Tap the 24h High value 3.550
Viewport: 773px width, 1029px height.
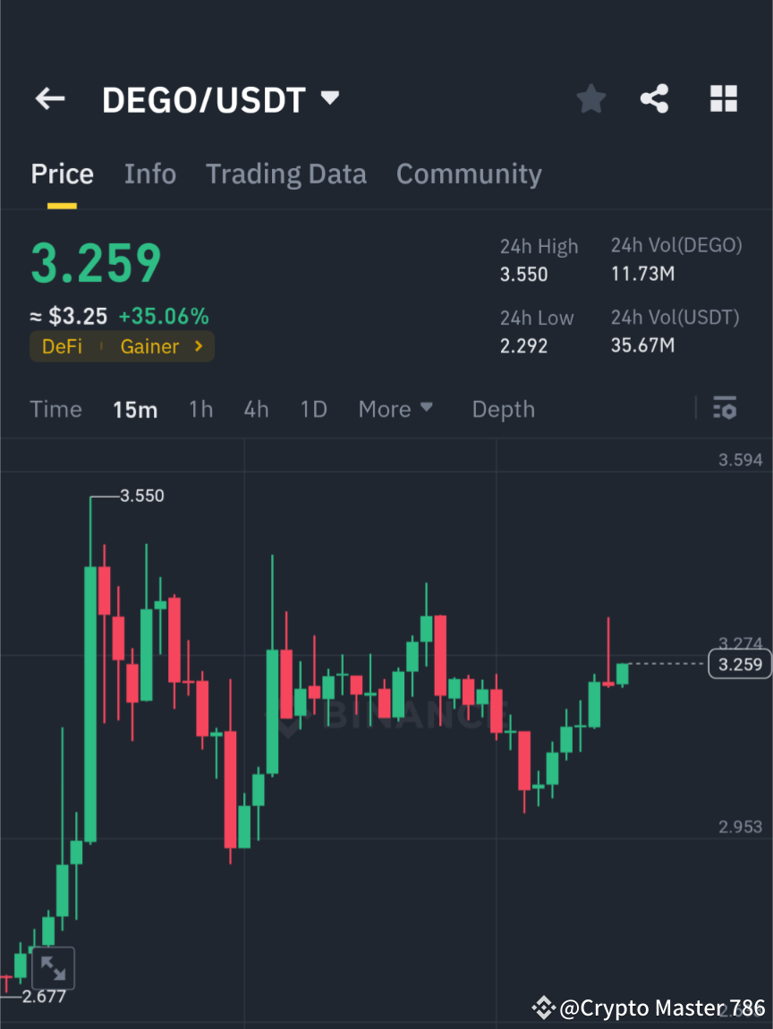[x=523, y=274]
